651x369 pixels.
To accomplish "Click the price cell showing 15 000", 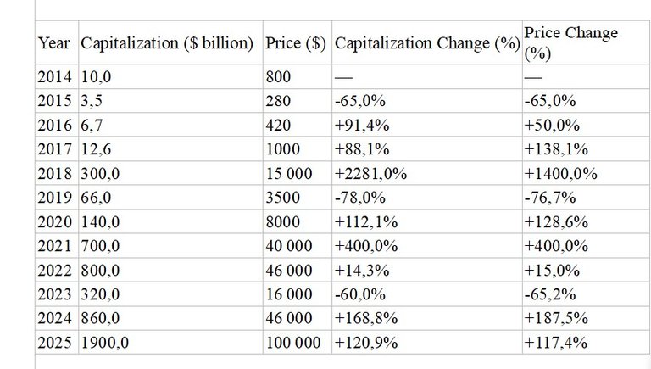I will 298,173.
